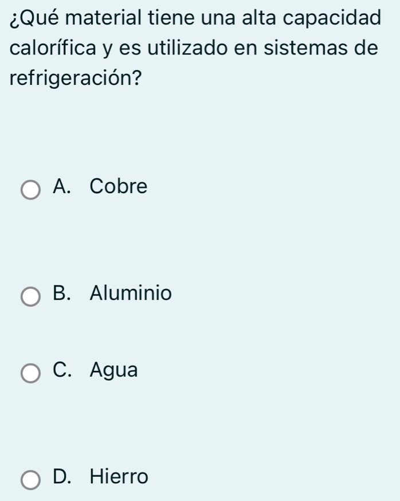Click the 'Hierro' answer label
400x501 pixels.
coord(119,476)
